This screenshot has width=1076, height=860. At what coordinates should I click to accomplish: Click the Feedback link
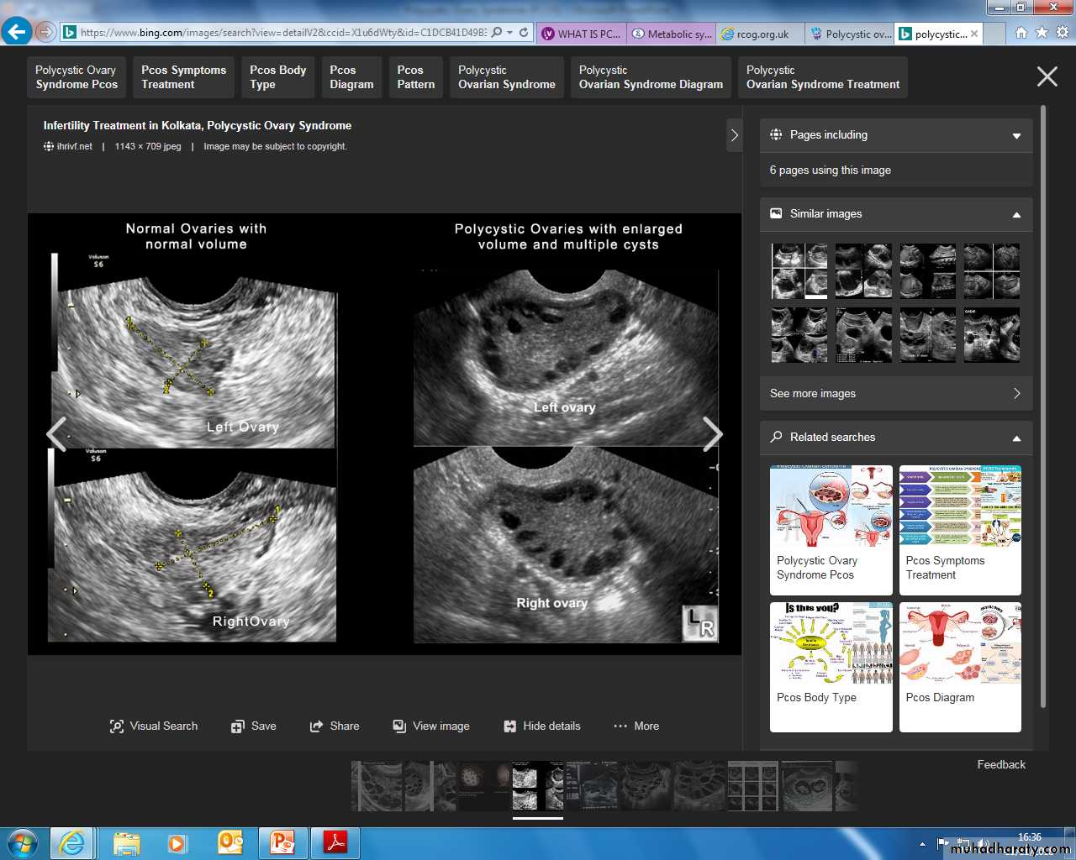point(1000,765)
